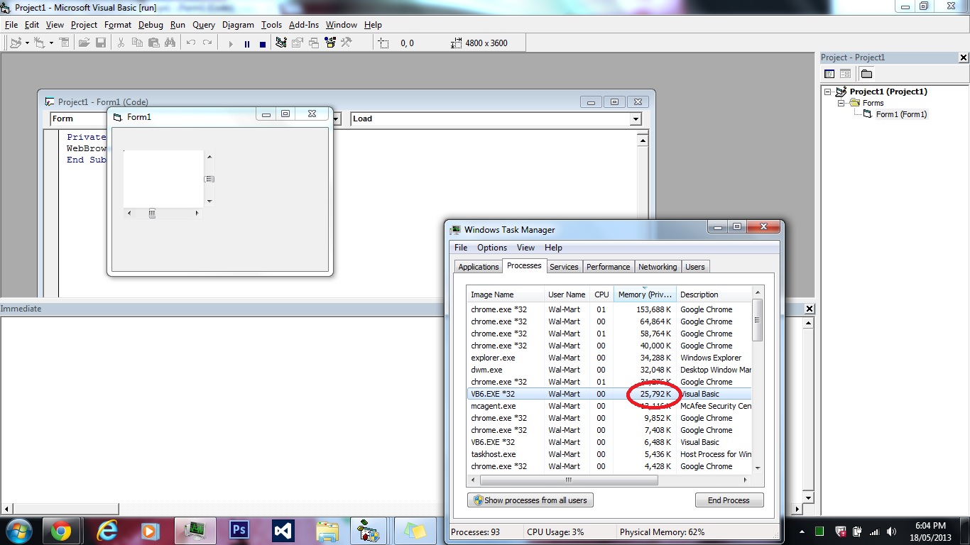This screenshot has width=970, height=545.
Task: Open the Tools menu
Action: pyautogui.click(x=271, y=25)
